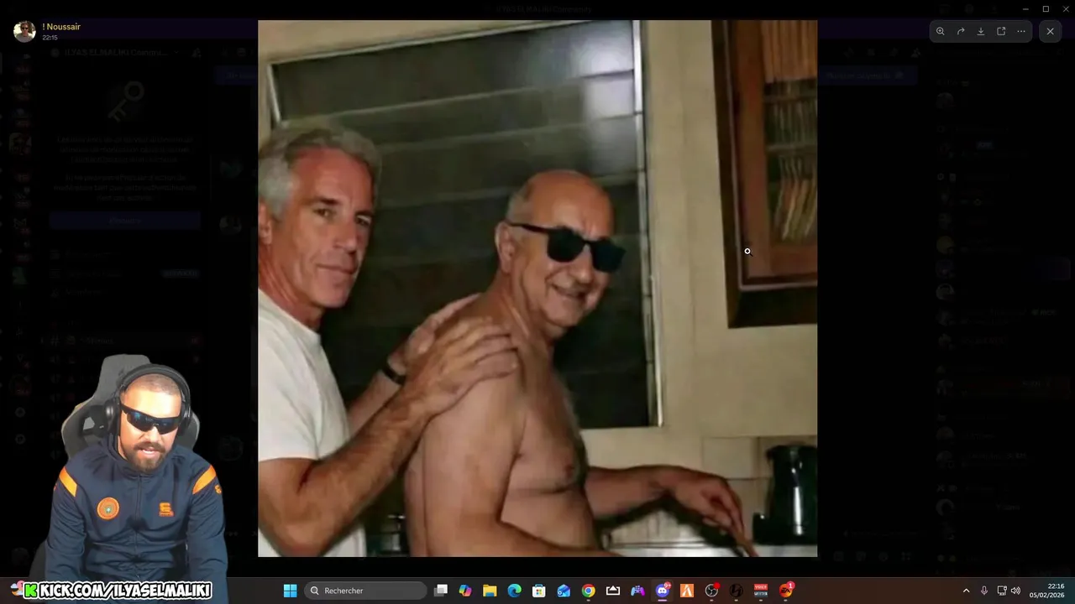
Task: Zoom in on the opened image
Action: point(941,31)
